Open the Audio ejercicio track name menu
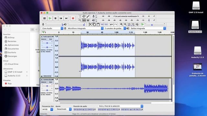Image resolution: width=207 pixels, height=116 pixels. pos(48,36)
